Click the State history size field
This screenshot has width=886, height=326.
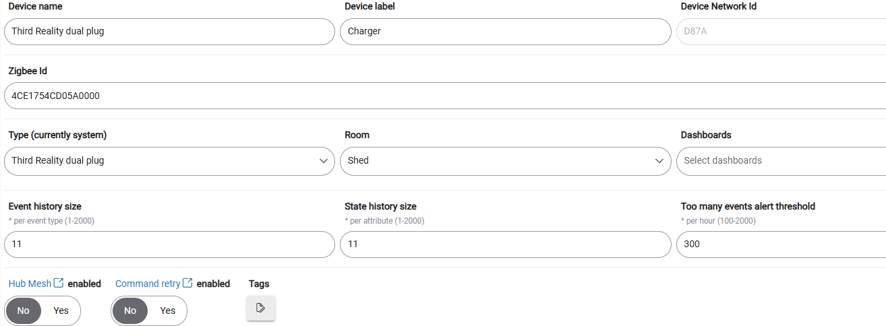(x=505, y=244)
